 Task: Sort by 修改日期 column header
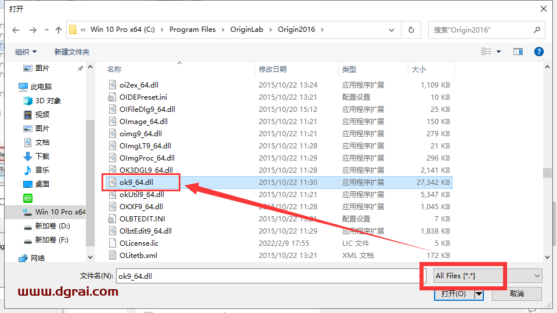[273, 69]
